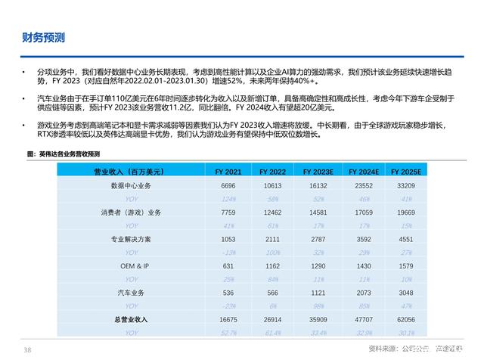484x363 pixels.
Task: Click gaming revenue cell 14581
Action: 318,213
